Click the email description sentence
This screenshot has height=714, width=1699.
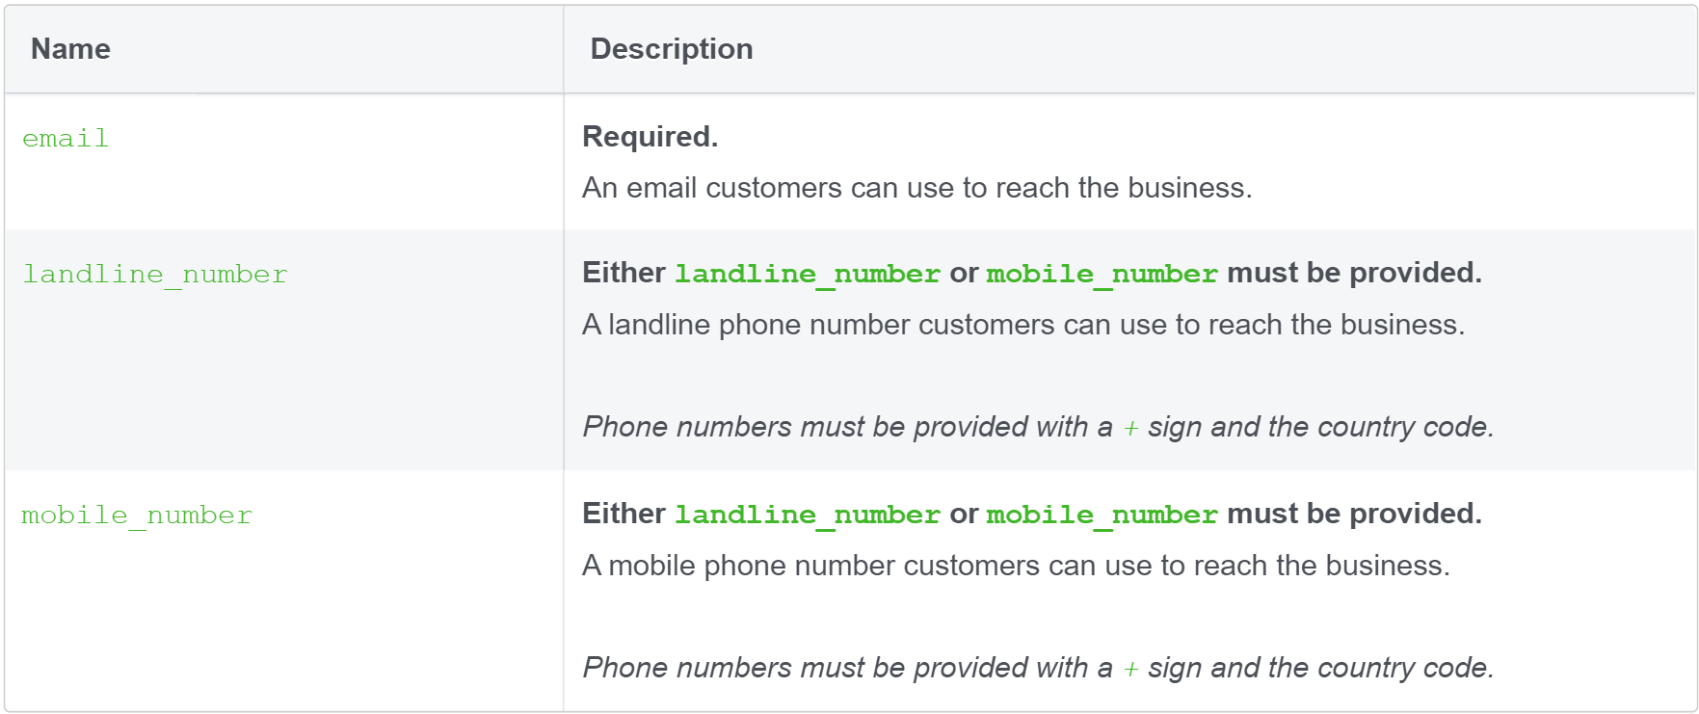tap(917, 188)
